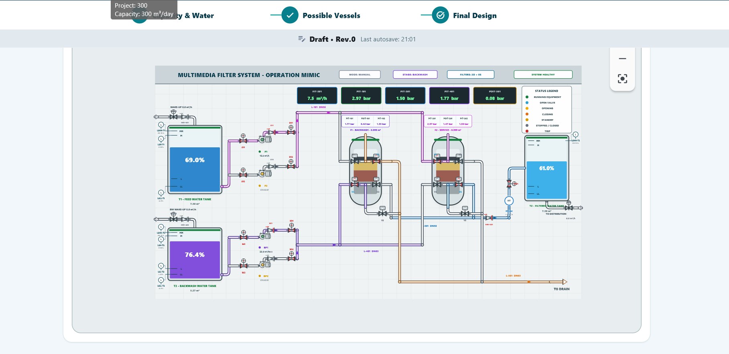This screenshot has height=354, width=729.
Task: Click the PIT-101 2.97 bar readout
Action: 361,96
